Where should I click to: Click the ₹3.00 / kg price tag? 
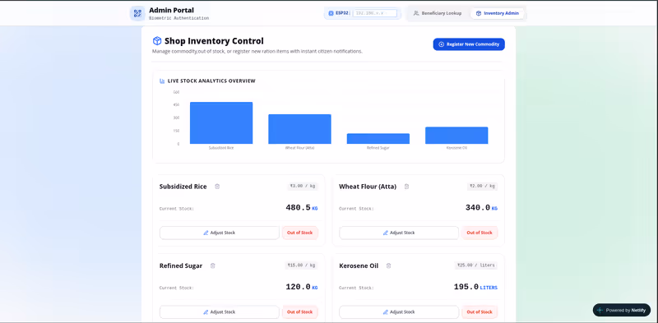[303, 187]
